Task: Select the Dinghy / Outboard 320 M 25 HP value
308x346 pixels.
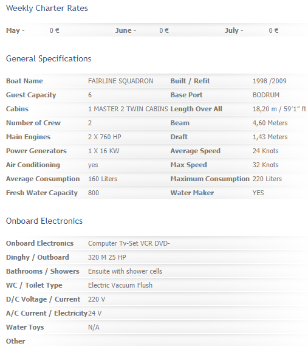Action: [107, 257]
